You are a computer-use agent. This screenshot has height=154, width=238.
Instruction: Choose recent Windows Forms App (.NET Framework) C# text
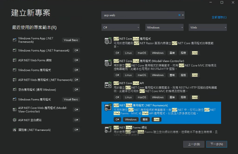tap(44, 51)
